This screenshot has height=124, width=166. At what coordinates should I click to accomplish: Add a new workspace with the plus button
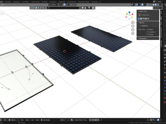point(100,2)
